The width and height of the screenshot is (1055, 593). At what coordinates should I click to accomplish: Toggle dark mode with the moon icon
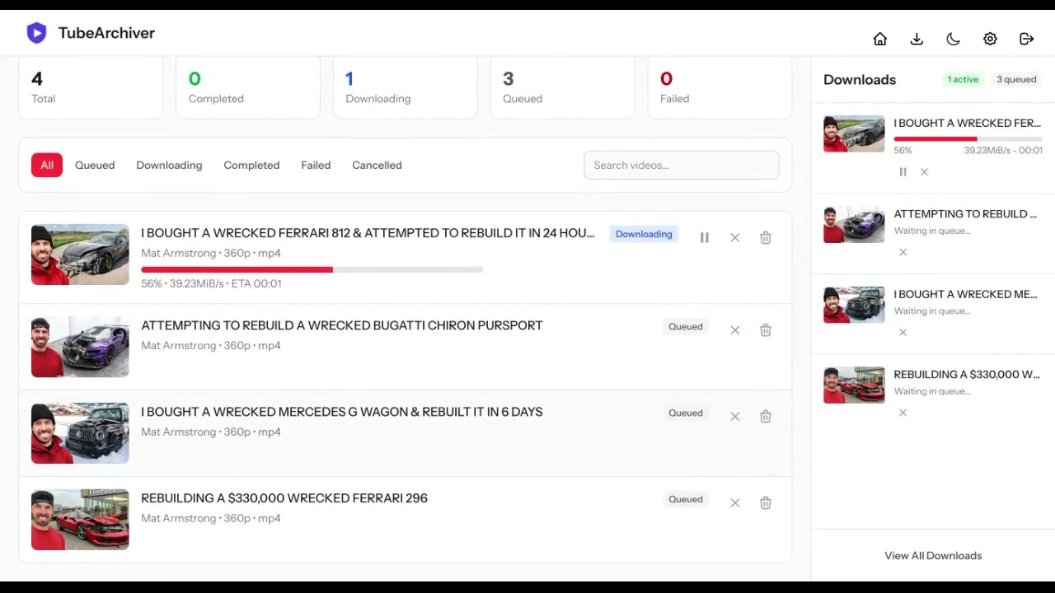pos(953,39)
